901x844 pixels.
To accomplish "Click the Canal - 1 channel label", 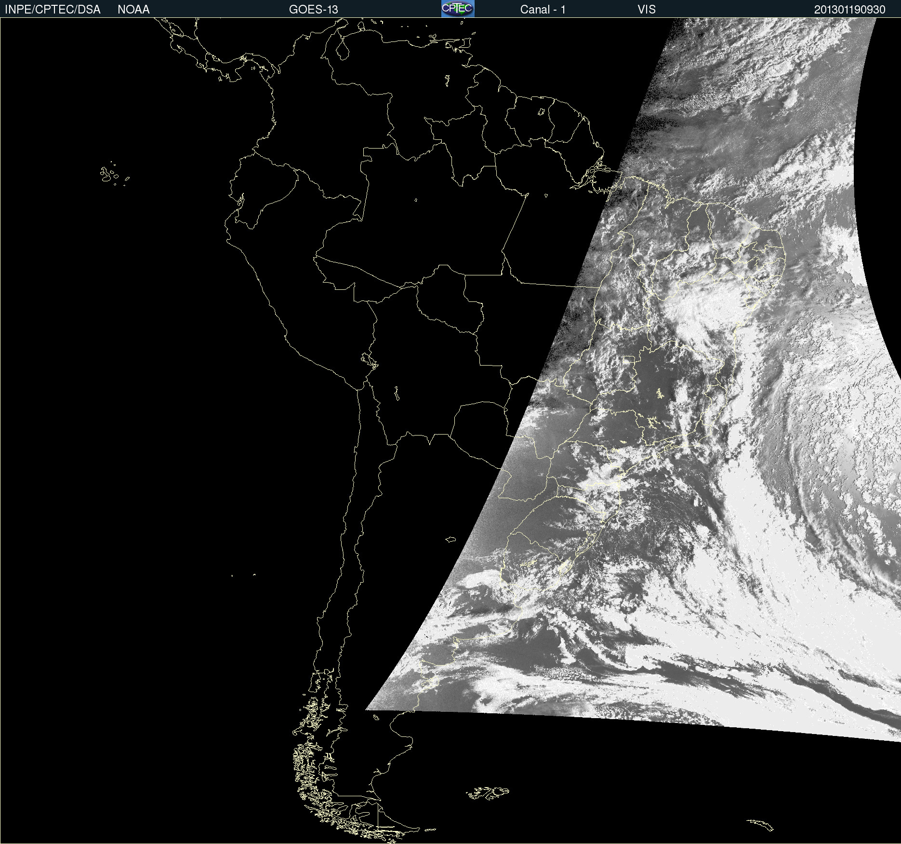I will 543,10.
